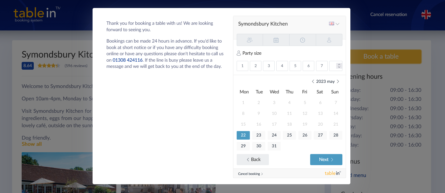
Task: Open the clock time step tab
Action: click(x=303, y=40)
